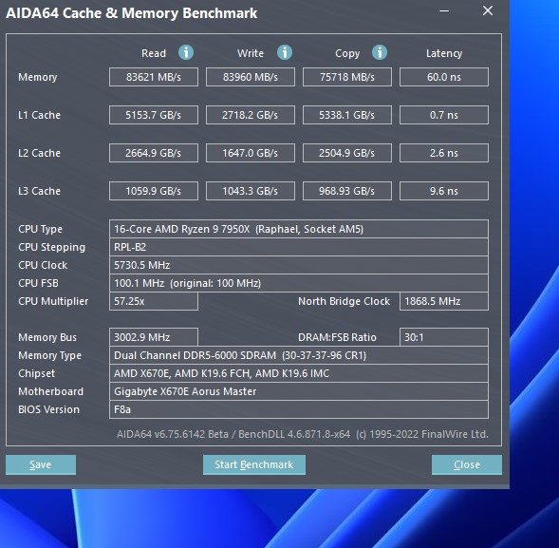The width and height of the screenshot is (559, 548).
Task: Select Memory write value 83960 MB/s
Action: pyautogui.click(x=251, y=77)
